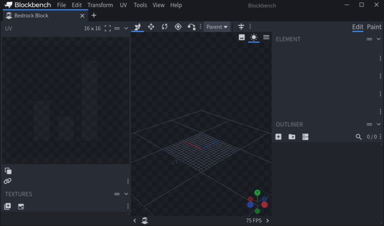This screenshot has width=384, height=226.
Task: Open the Parent transform space dropdown
Action: point(217,26)
